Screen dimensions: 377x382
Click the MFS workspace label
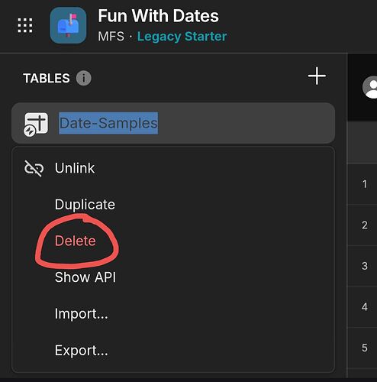click(x=111, y=37)
